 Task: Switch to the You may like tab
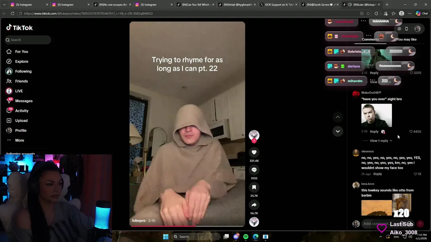click(x=406, y=39)
